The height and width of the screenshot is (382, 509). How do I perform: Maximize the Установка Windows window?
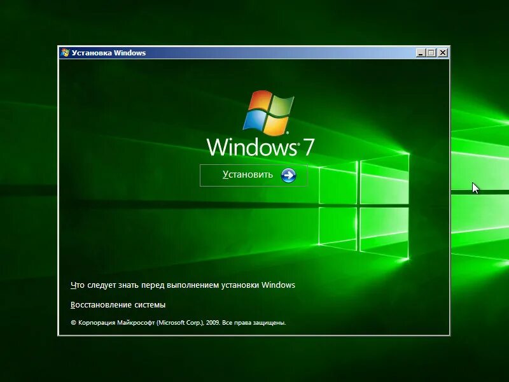[x=431, y=53]
